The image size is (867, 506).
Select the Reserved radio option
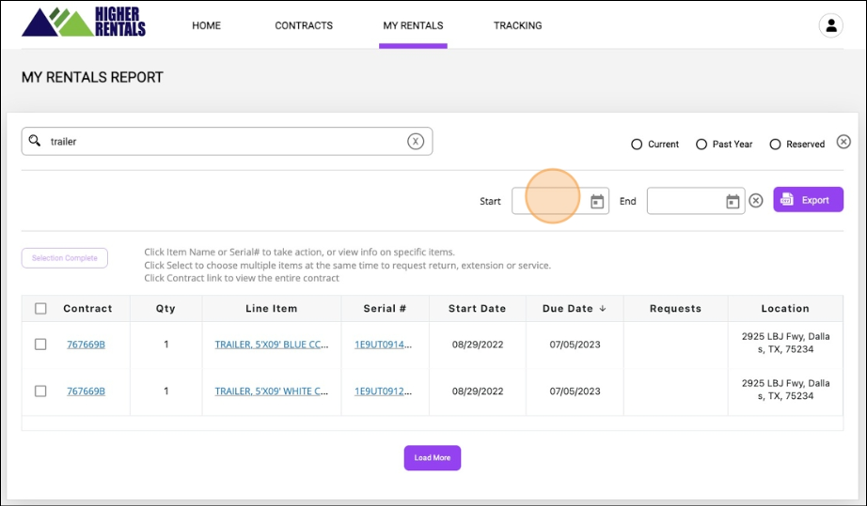[x=775, y=145]
